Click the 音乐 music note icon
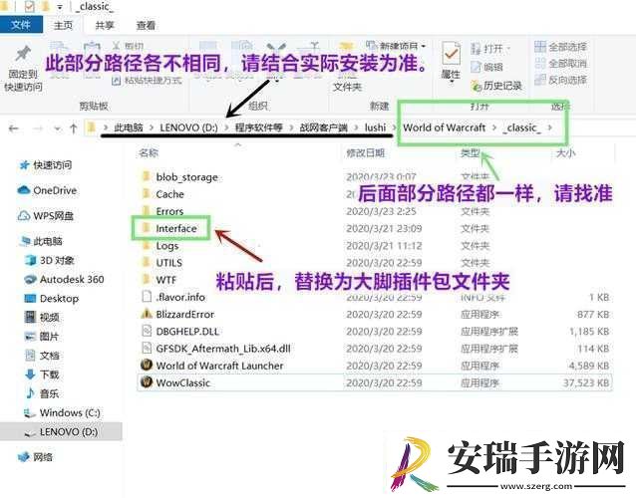This screenshot has height=498, width=636. pyautogui.click(x=31, y=393)
